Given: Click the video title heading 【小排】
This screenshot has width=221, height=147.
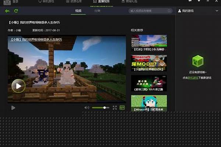Looking at the screenshot, I should pyautogui.click(x=34, y=22).
